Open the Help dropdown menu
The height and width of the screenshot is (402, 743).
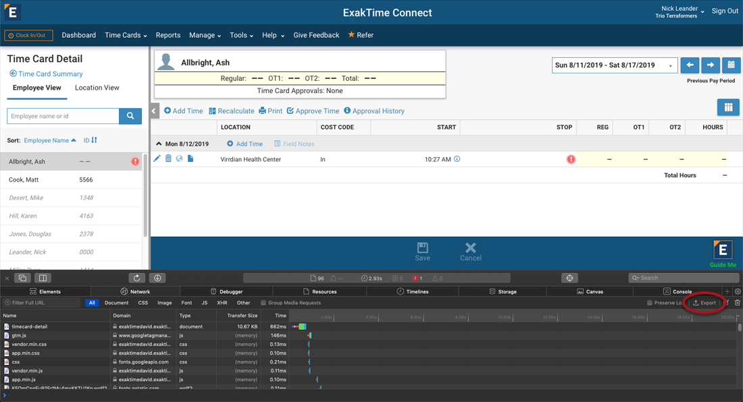pos(273,35)
